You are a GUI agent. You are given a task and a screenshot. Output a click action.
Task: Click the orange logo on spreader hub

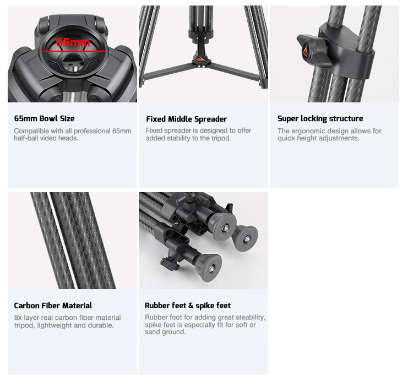(200, 59)
